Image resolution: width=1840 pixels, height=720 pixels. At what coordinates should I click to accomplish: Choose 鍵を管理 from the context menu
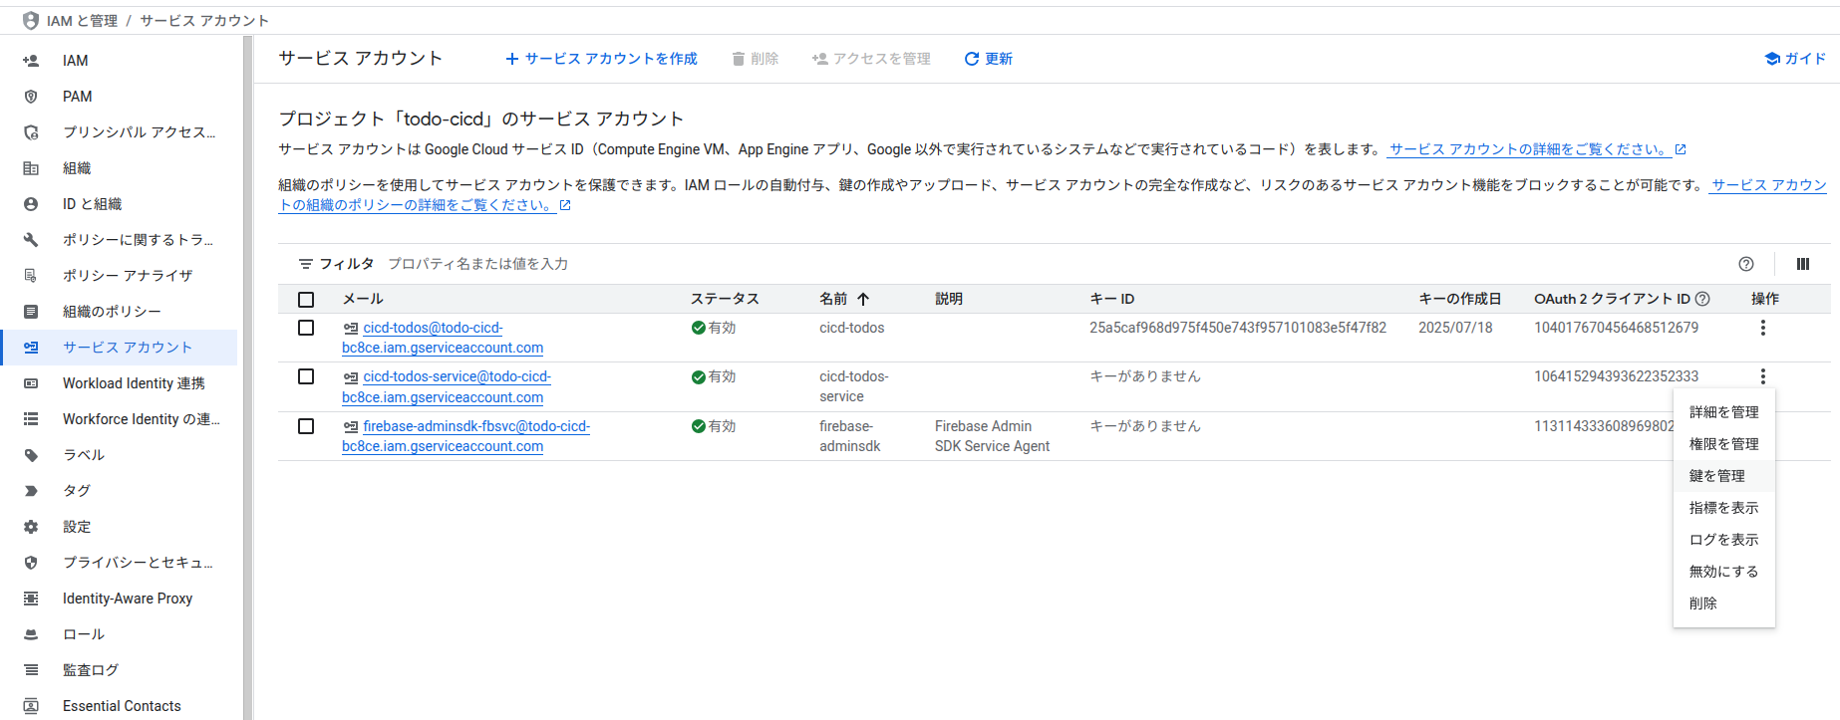point(1724,476)
